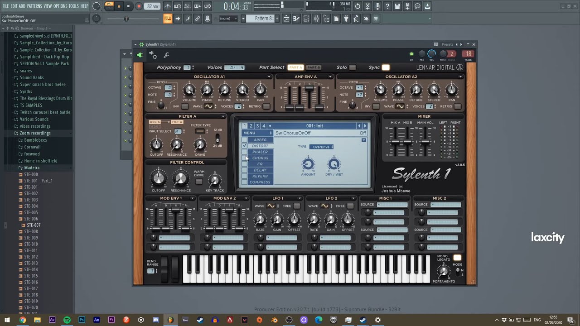The image size is (580, 326).
Task: Collapse the Zoom recordings folder in browser
Action: 35,133
